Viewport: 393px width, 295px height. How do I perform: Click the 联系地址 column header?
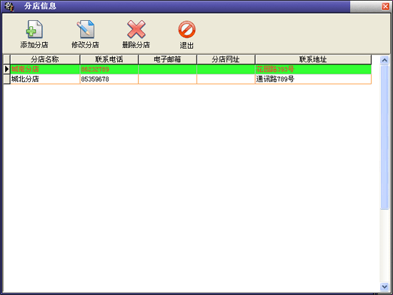click(313, 59)
